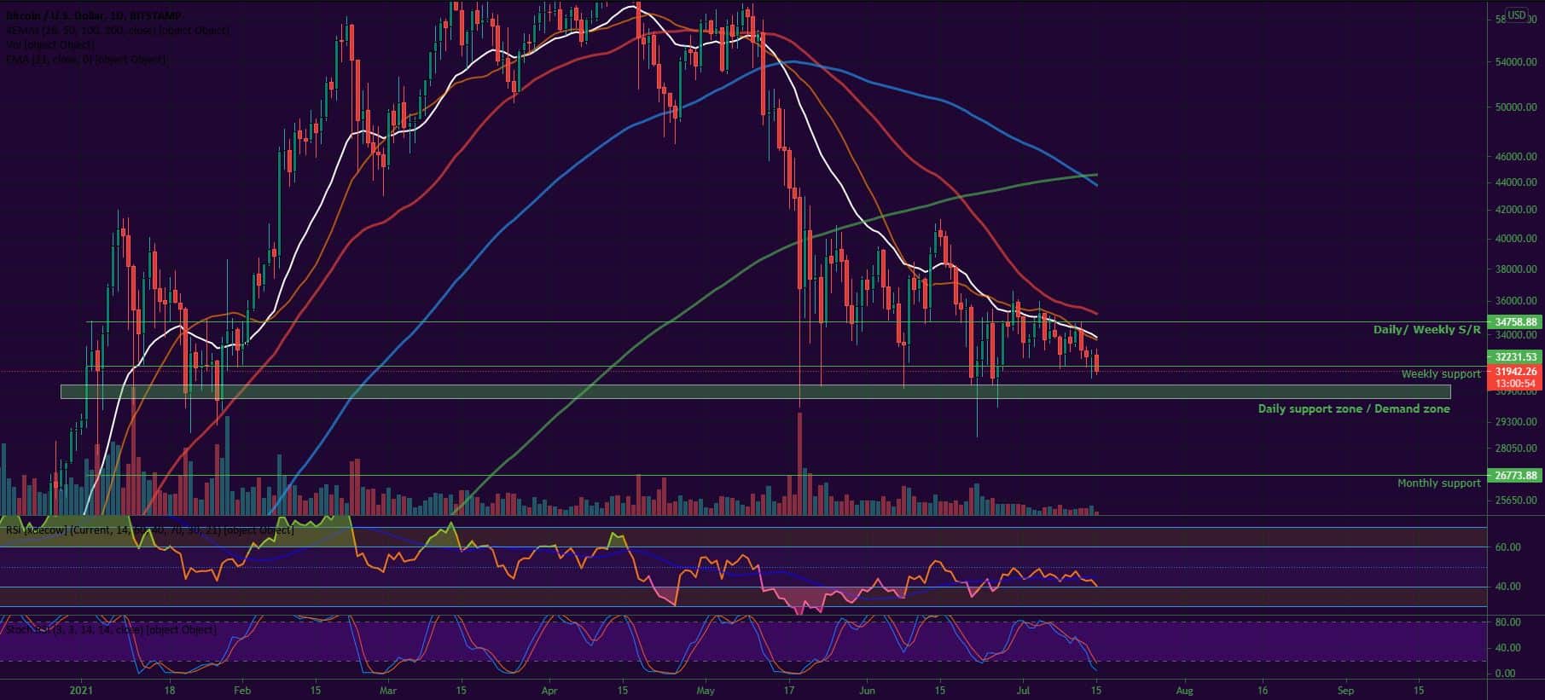The width and height of the screenshot is (1545, 700).
Task: Select the RSI indicator legend in lower pane
Action: coord(149,529)
